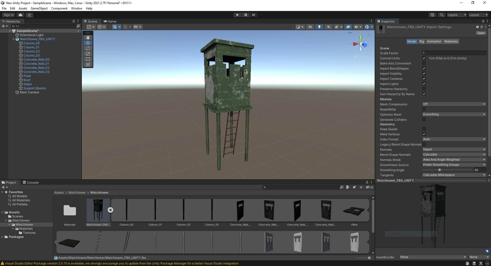491x266 pixels.
Task: Enable the Bake Axis Conversion checkbox
Action: pos(424,63)
